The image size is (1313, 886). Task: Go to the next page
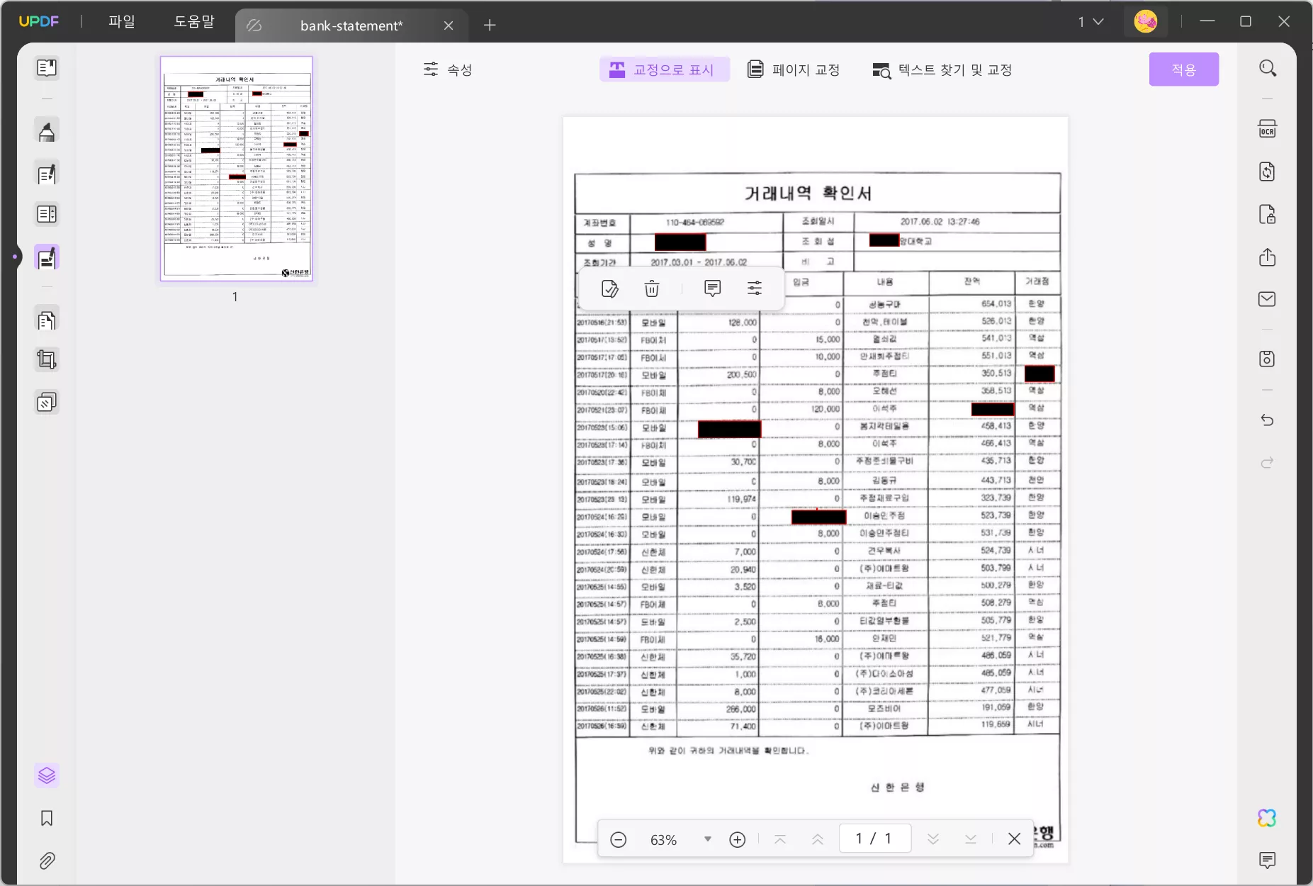point(933,840)
